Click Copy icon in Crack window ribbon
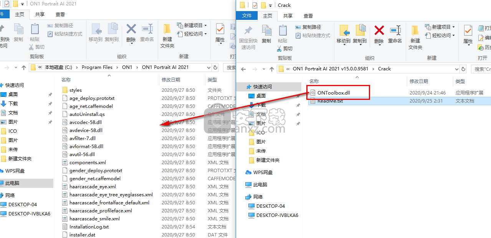 266,31
